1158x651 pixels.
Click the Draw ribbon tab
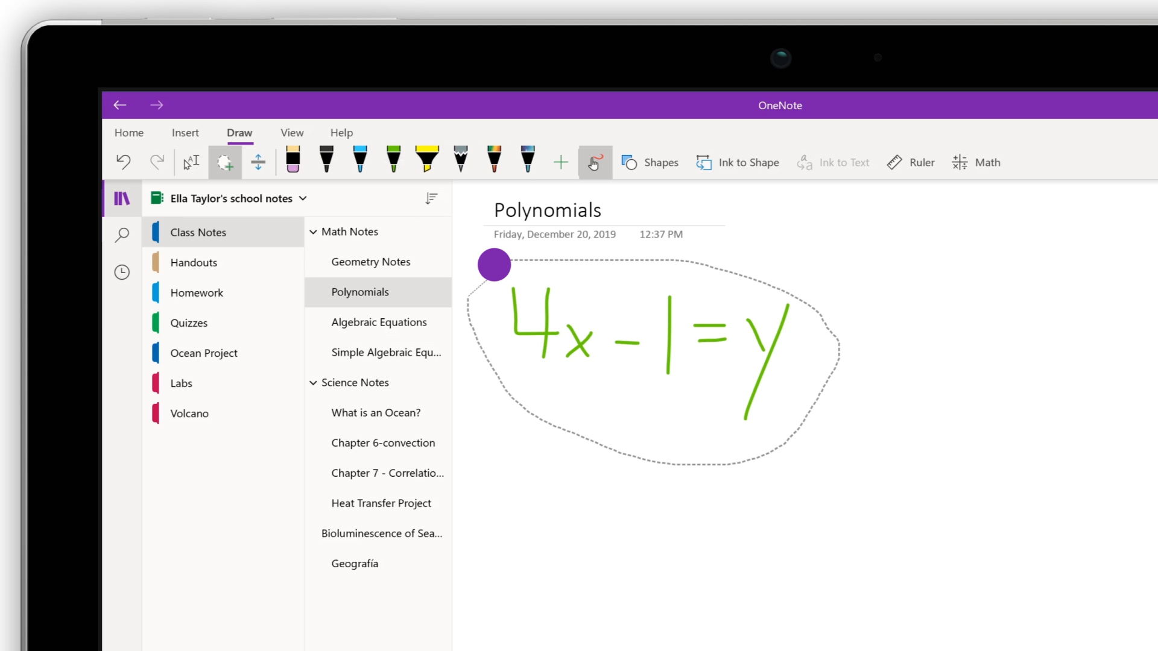[239, 133]
